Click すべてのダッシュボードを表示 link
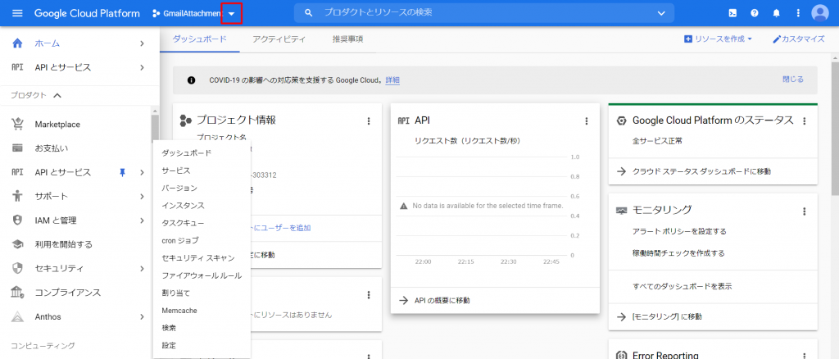 [x=683, y=286]
